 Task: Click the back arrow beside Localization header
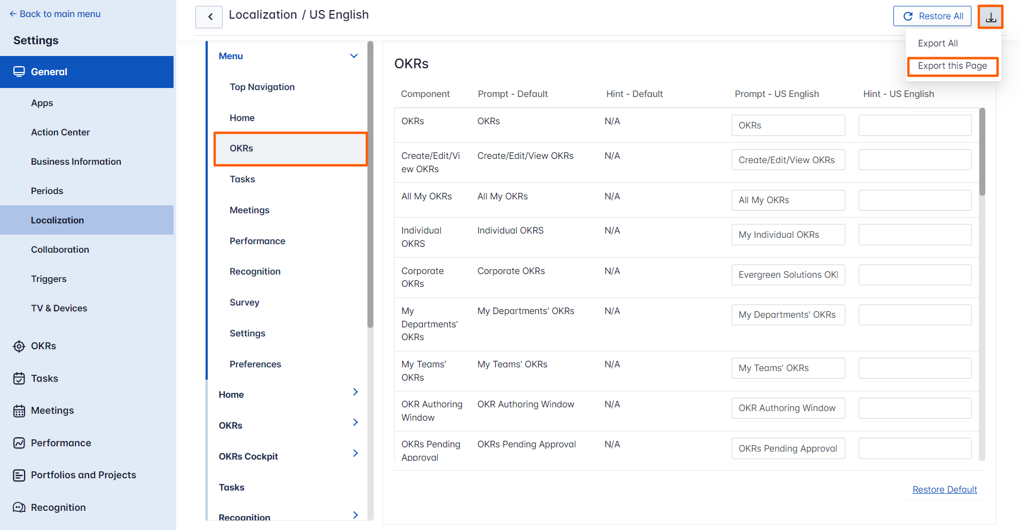(209, 17)
